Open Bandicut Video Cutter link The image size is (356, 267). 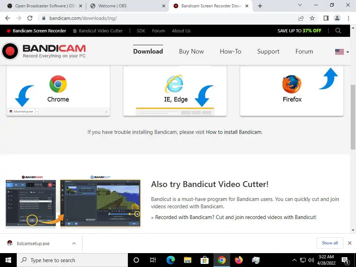(98, 31)
